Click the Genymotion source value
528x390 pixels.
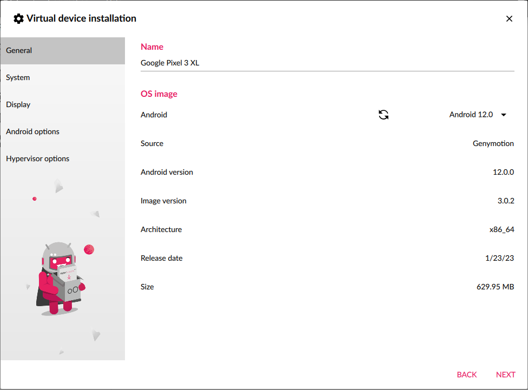493,143
